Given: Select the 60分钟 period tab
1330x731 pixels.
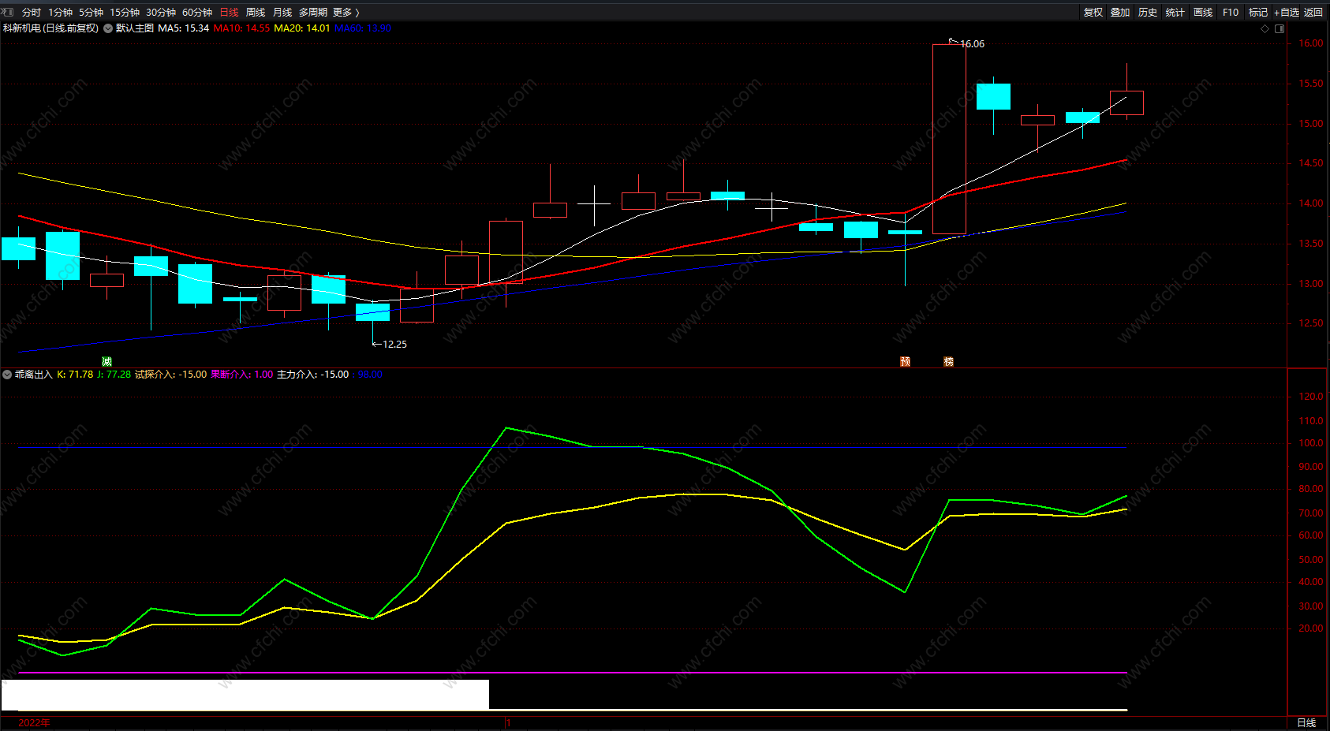Looking at the screenshot, I should [x=197, y=13].
